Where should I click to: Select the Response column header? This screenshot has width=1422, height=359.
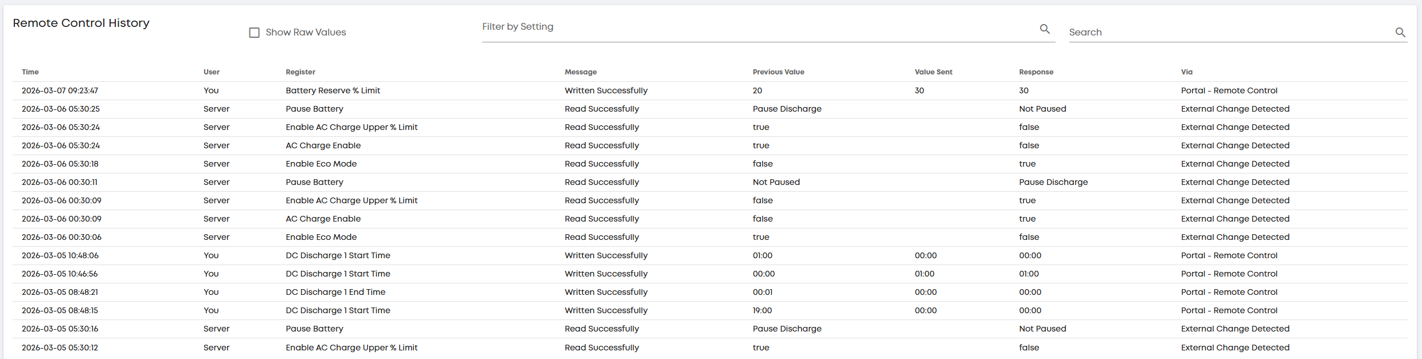[1036, 72]
